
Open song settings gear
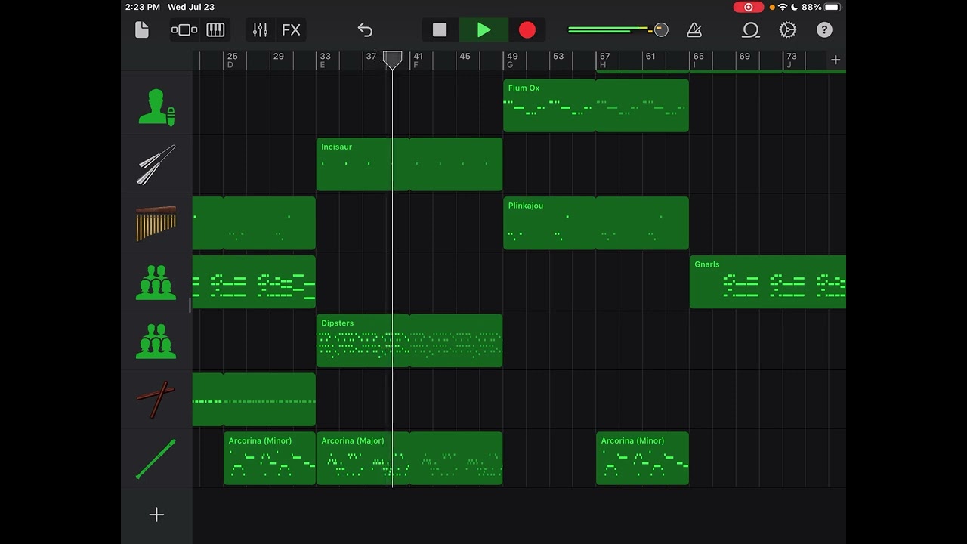pyautogui.click(x=787, y=29)
